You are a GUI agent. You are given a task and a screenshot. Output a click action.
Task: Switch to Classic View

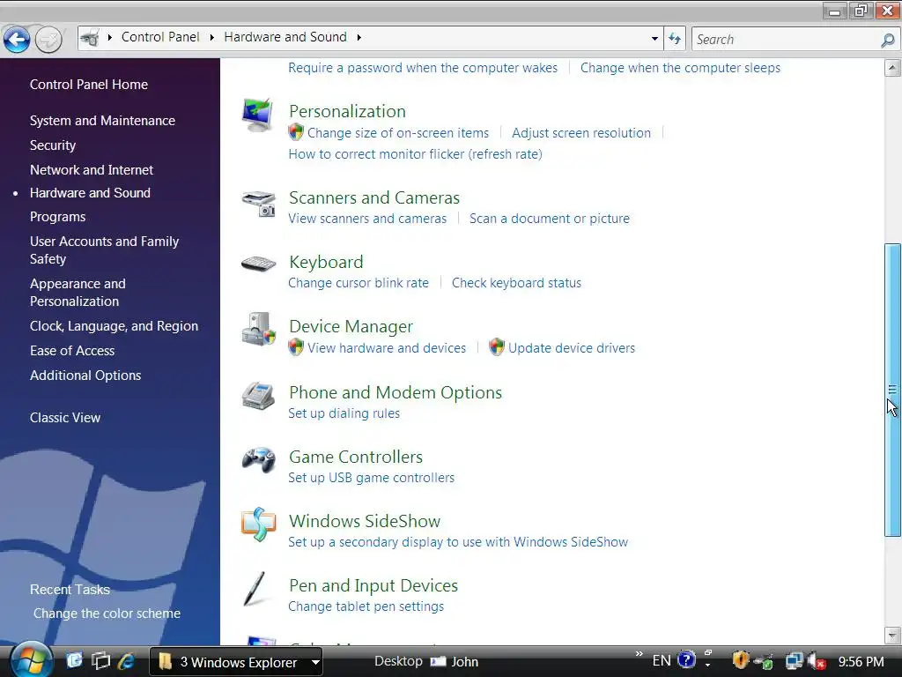click(x=65, y=418)
